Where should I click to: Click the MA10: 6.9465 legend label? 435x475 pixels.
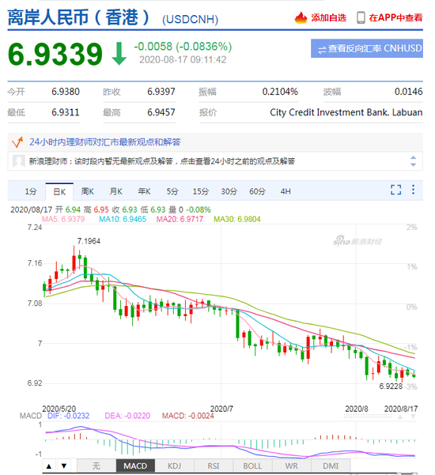[x=123, y=219]
